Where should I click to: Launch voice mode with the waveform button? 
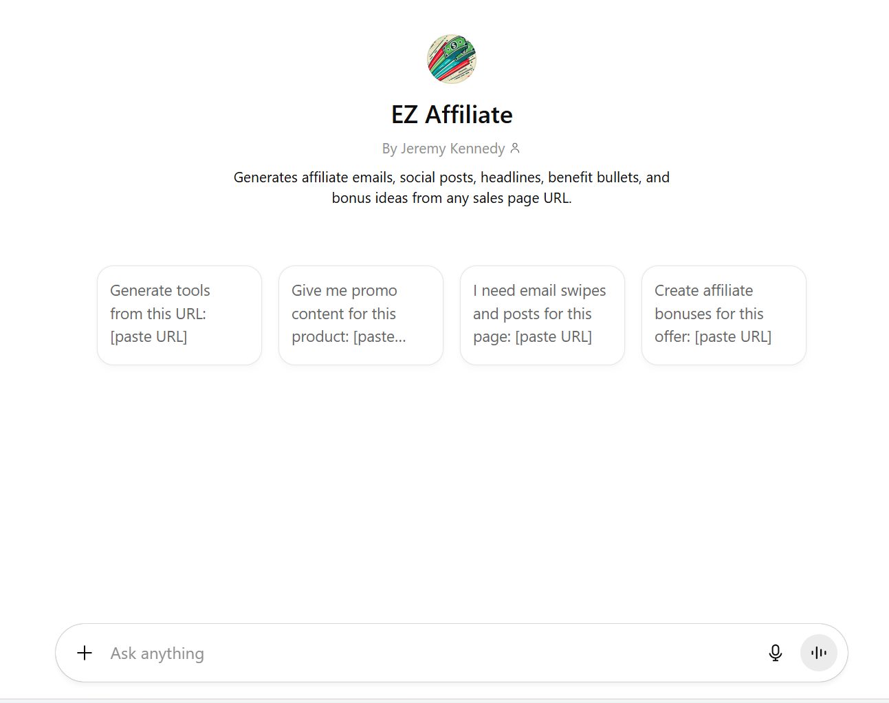coord(818,653)
